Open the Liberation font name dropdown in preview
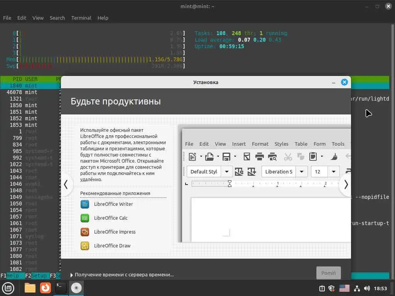This screenshot has height=296, width=395. point(302,172)
